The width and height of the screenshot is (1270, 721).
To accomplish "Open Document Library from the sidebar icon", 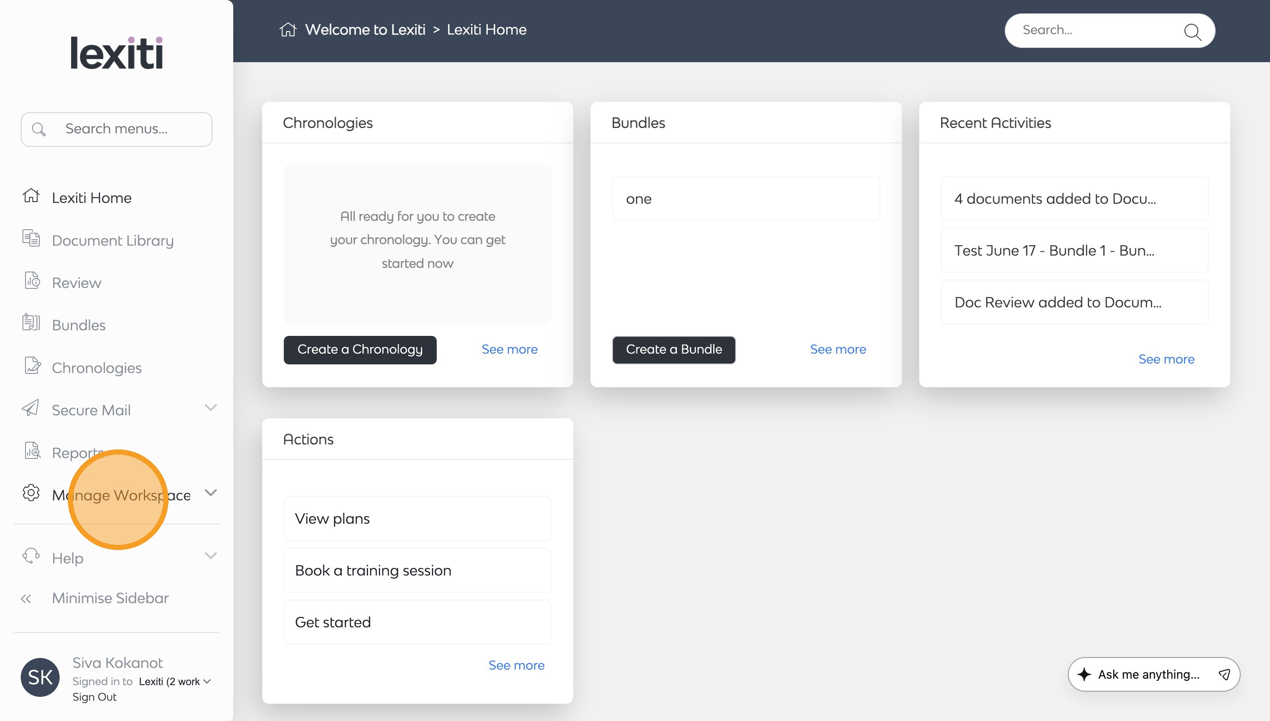I will click(31, 239).
